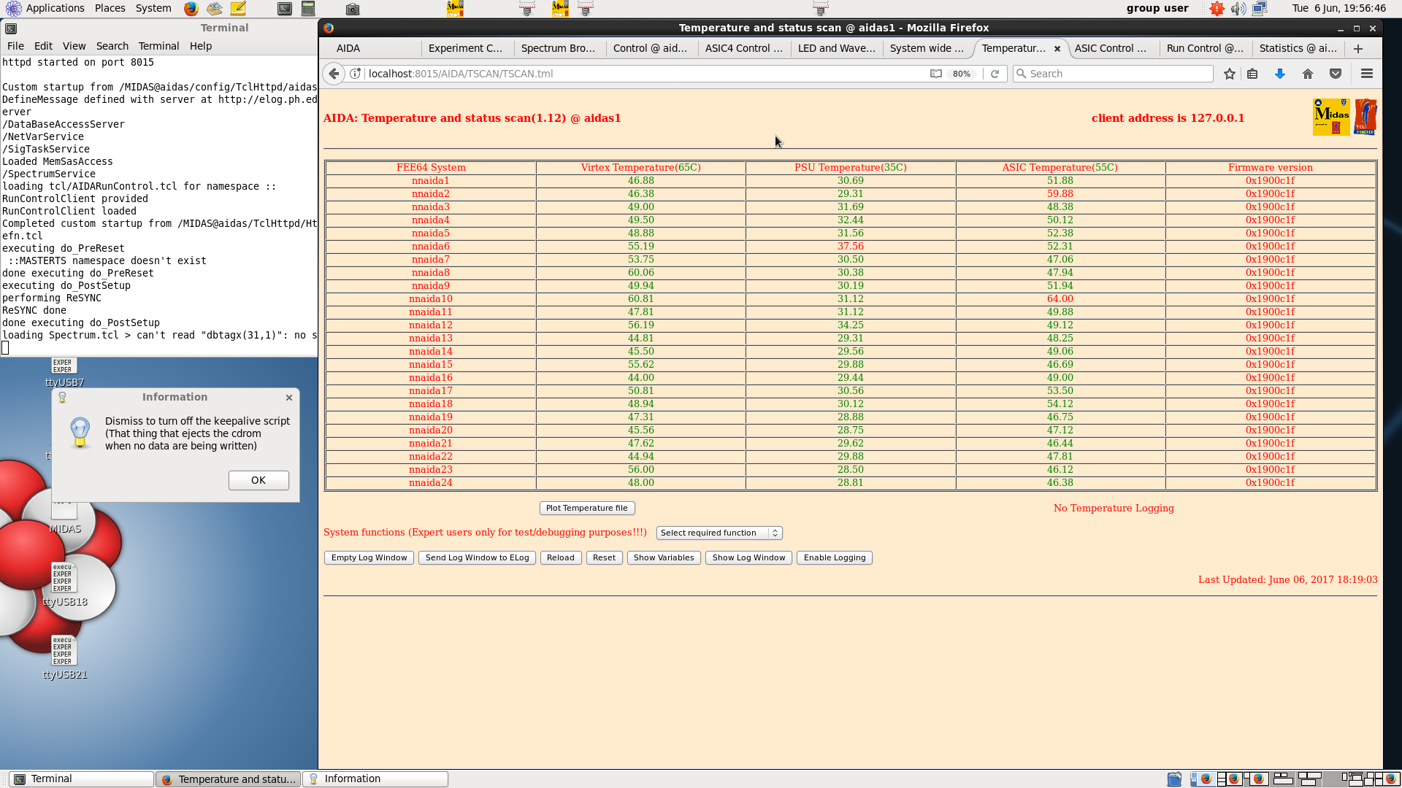Screen dimensions: 1402x788
Task: Click the Firefox back arrow button
Action: click(x=334, y=74)
